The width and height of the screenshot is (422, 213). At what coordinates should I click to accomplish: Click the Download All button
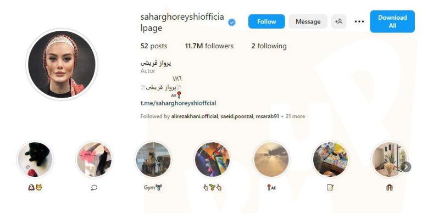(x=392, y=21)
